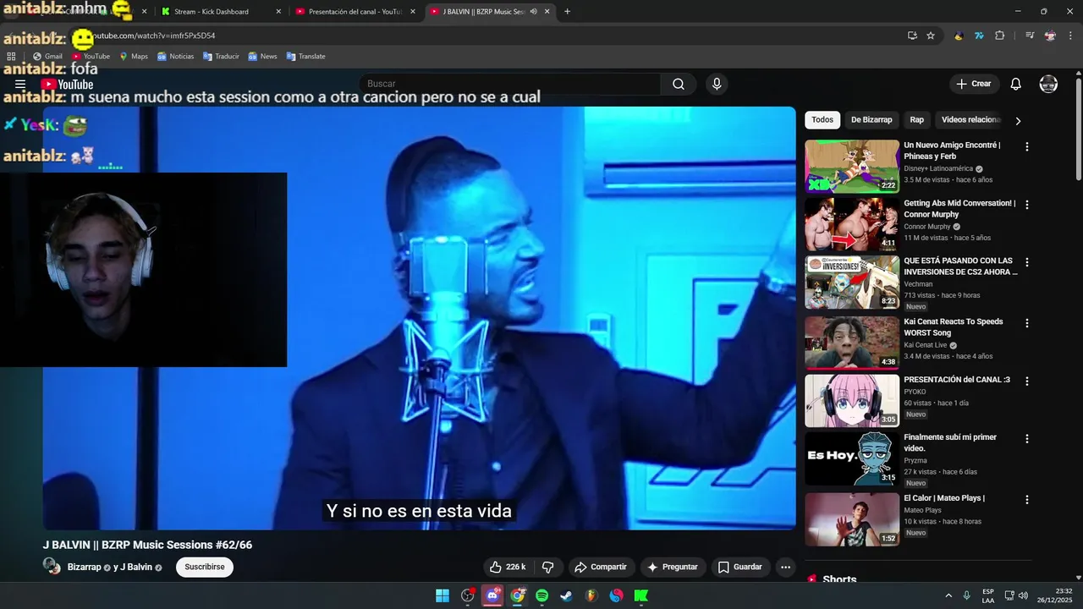Screen dimensions: 1083x609
Task: Select the Videos relacionados filter chip
Action: pos(970,120)
